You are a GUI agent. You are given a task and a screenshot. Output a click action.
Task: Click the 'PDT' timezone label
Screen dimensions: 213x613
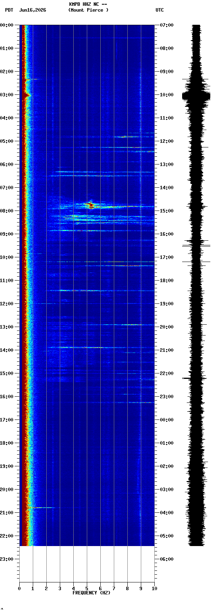(x=9, y=10)
